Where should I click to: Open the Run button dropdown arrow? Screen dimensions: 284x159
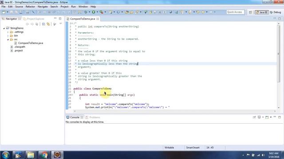(x=97, y=12)
